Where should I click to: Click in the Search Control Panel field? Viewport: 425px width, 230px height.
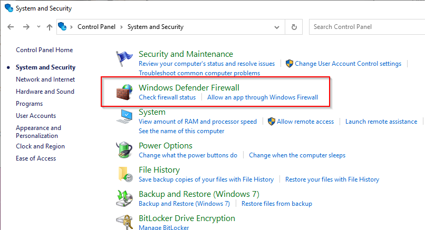coord(364,27)
